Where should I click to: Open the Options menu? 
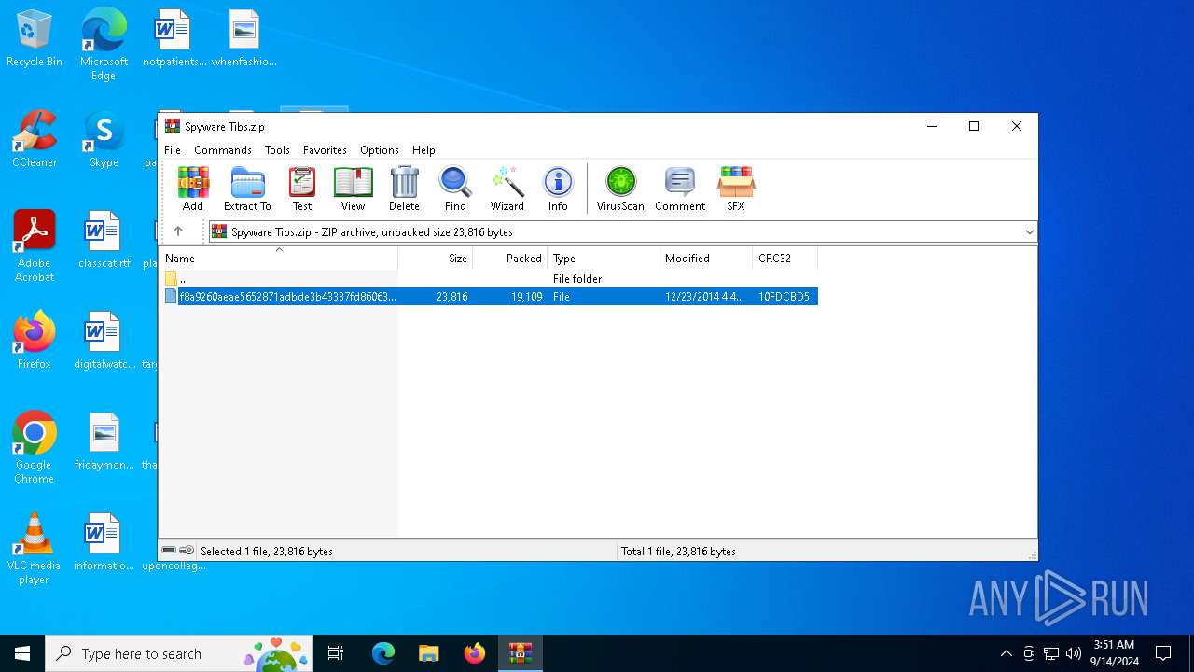pyautogui.click(x=380, y=150)
